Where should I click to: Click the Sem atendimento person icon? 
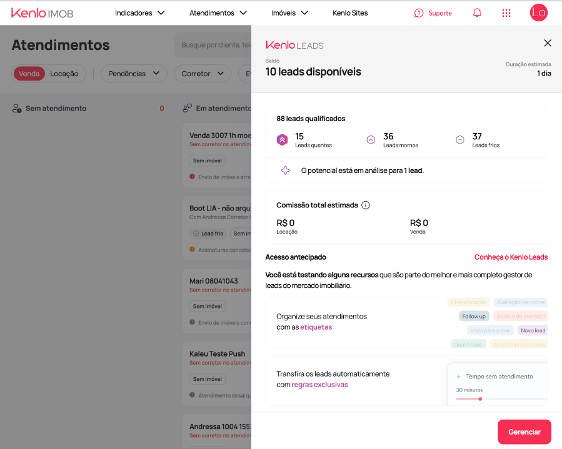tap(17, 108)
